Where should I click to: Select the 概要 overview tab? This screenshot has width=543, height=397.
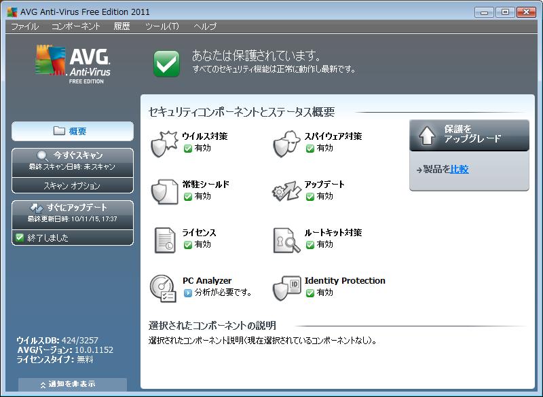[x=73, y=131]
